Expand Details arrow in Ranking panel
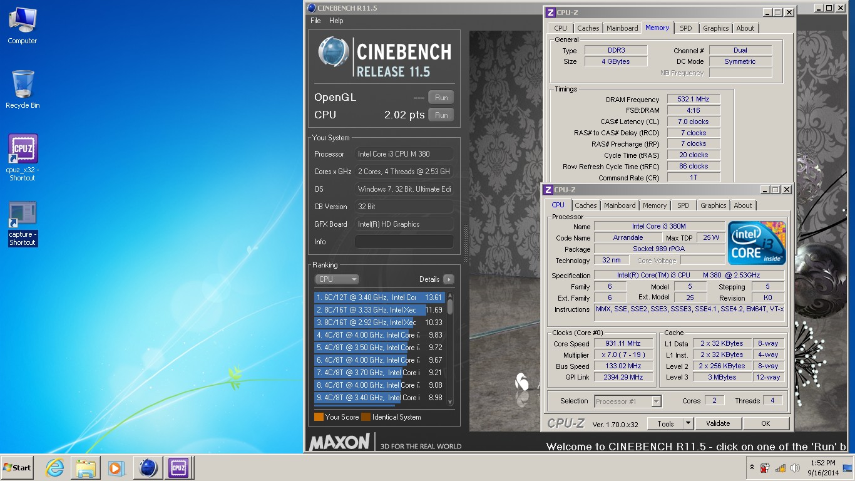The height and width of the screenshot is (481, 855). coord(448,279)
